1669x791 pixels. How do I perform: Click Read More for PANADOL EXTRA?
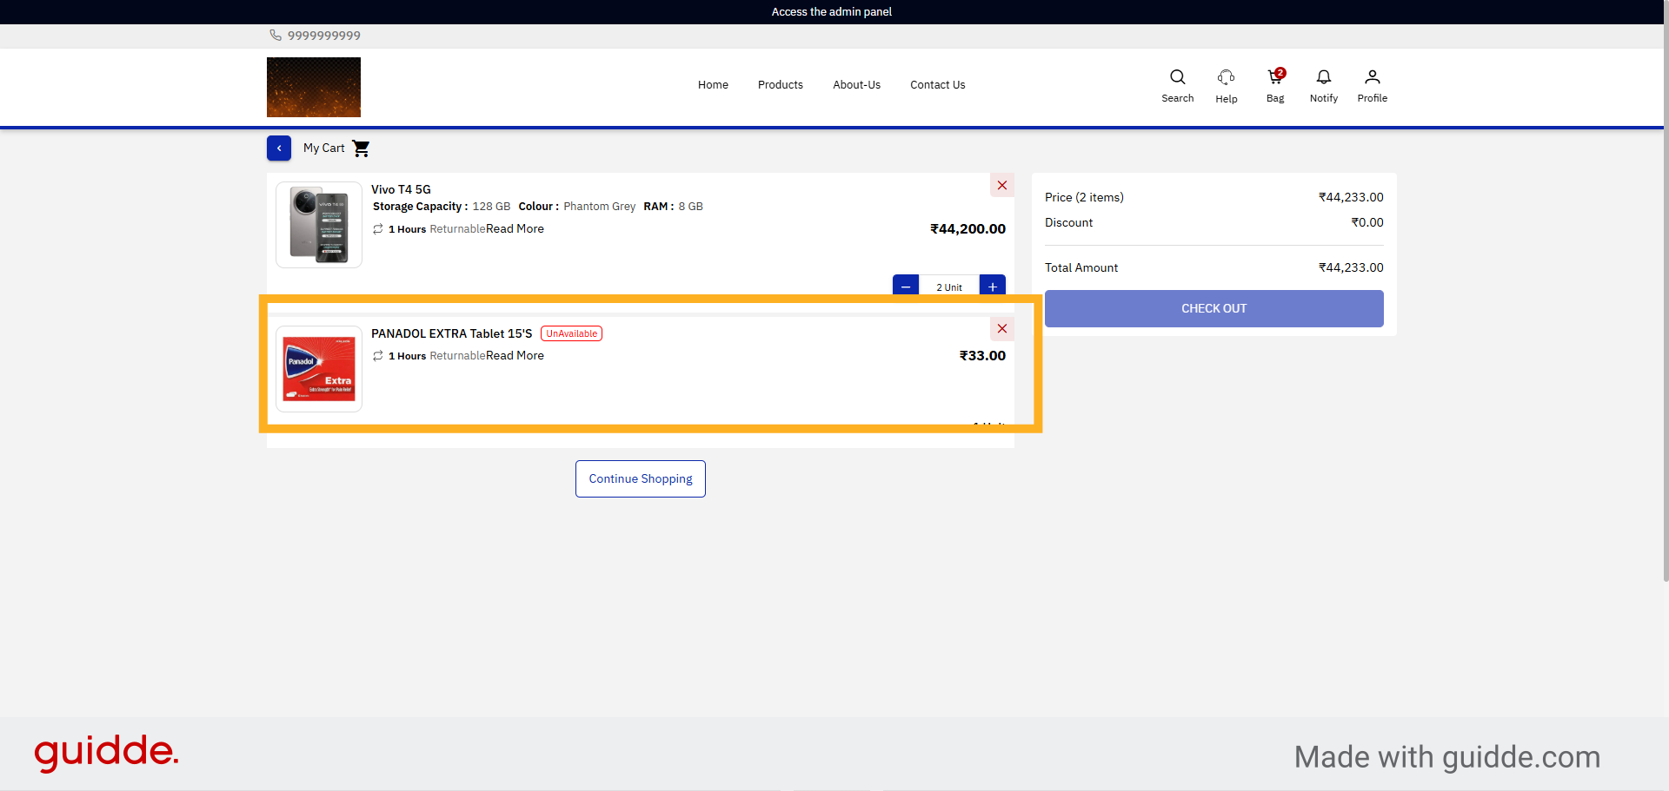click(515, 356)
